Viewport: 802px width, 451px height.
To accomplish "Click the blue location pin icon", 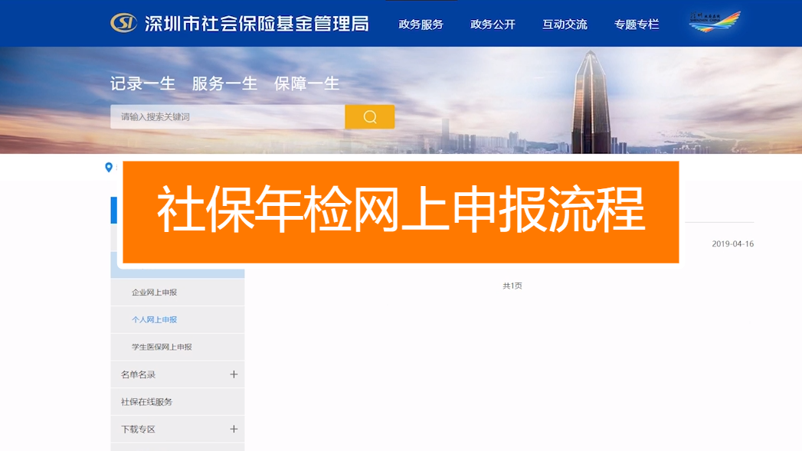I will (x=110, y=168).
